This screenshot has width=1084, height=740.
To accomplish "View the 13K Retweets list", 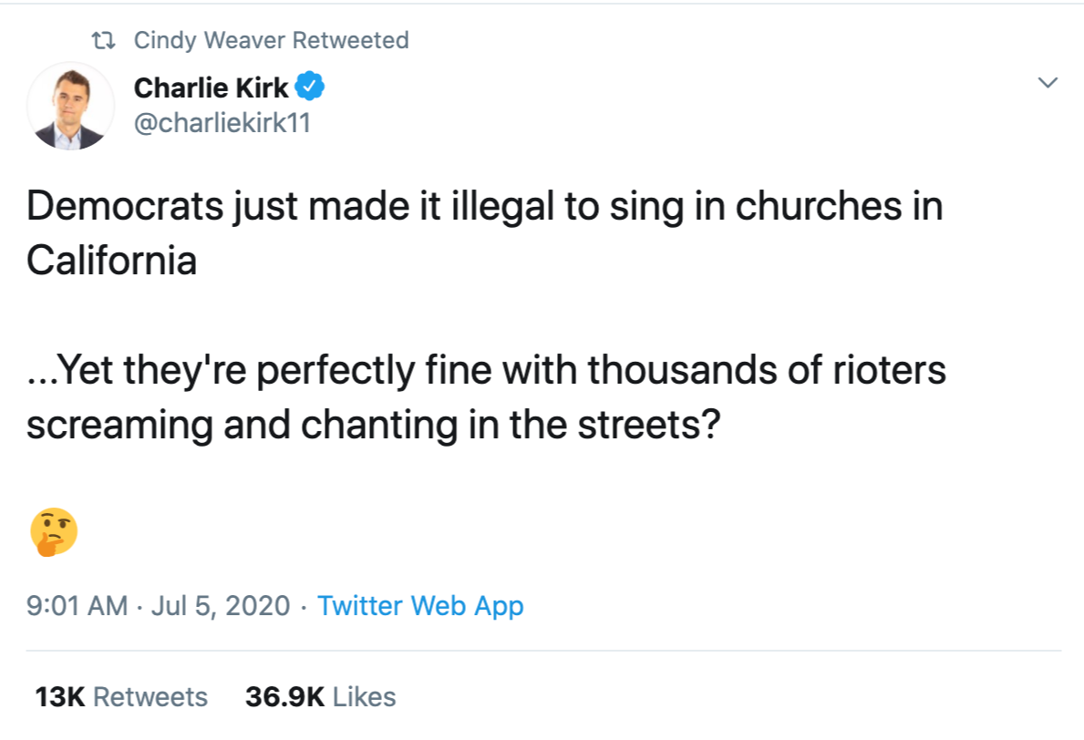I will tap(121, 697).
